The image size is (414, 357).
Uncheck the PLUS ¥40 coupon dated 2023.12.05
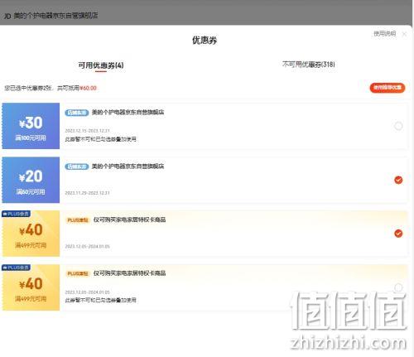pyautogui.click(x=398, y=234)
